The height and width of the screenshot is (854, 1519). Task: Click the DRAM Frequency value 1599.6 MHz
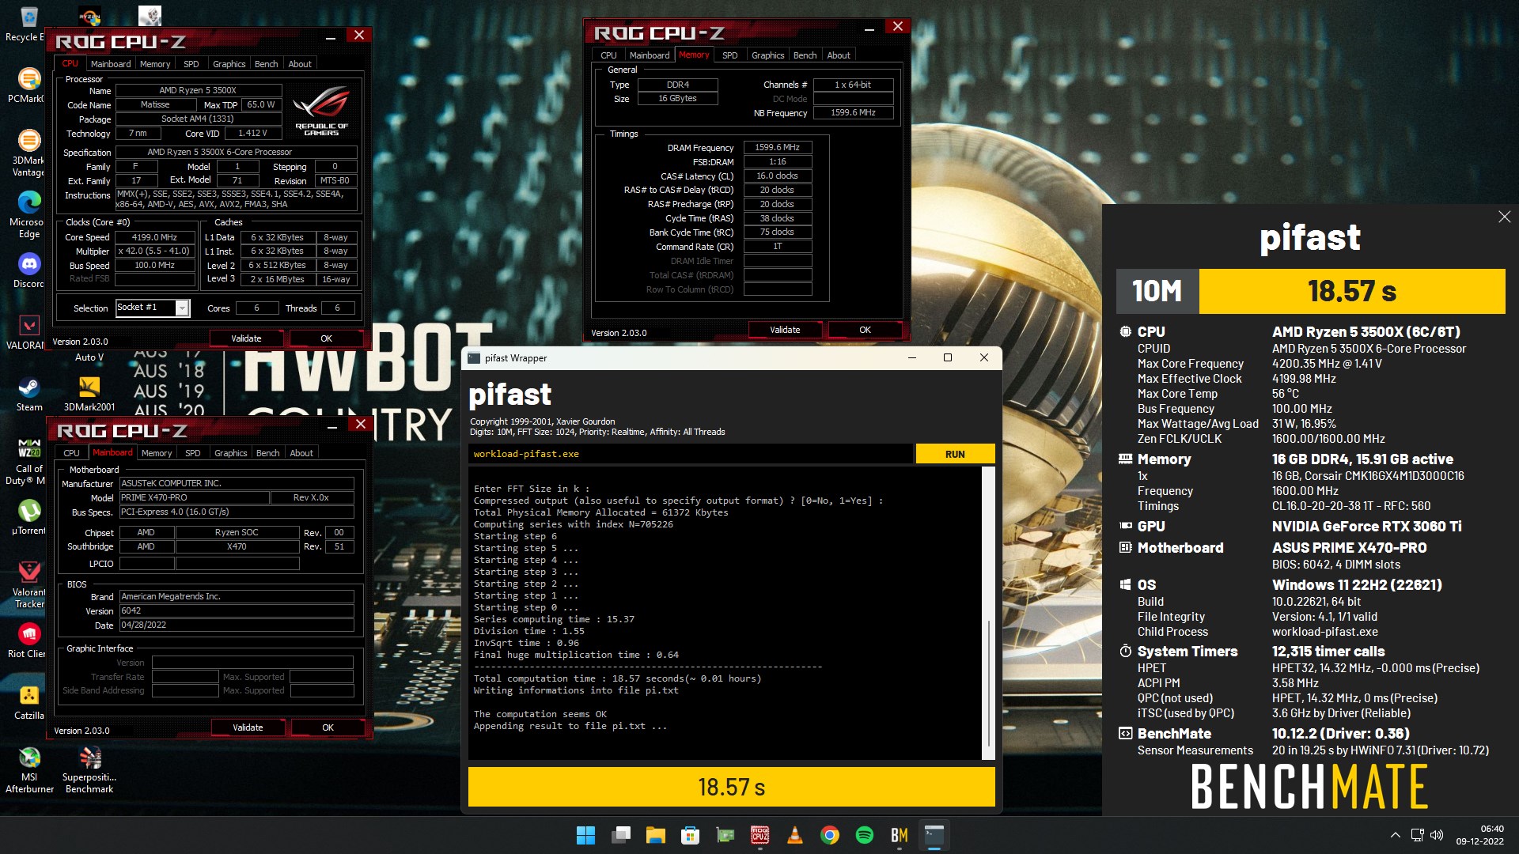click(777, 148)
